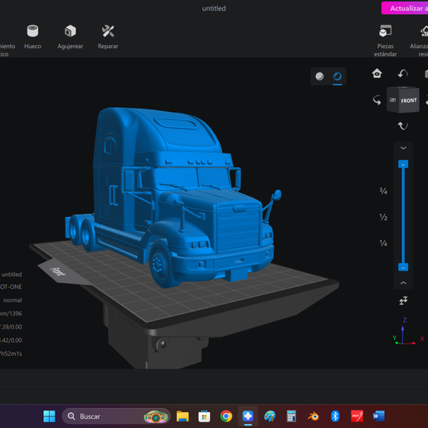The height and width of the screenshot is (428, 428).
Task: Open Piezas estándar parts library
Action: click(x=385, y=41)
